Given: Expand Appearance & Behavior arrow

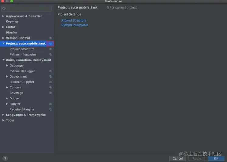Looking at the screenshot, I should tap(3, 16).
